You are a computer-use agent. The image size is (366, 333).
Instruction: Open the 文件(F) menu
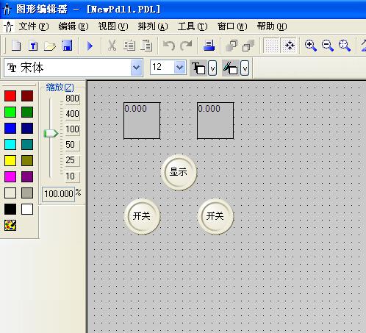point(34,26)
